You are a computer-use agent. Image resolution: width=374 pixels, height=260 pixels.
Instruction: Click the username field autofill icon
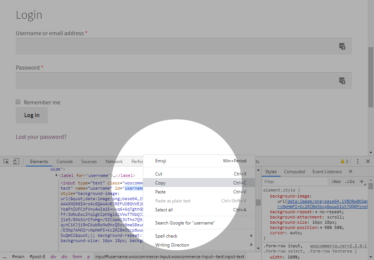tap(342, 46)
